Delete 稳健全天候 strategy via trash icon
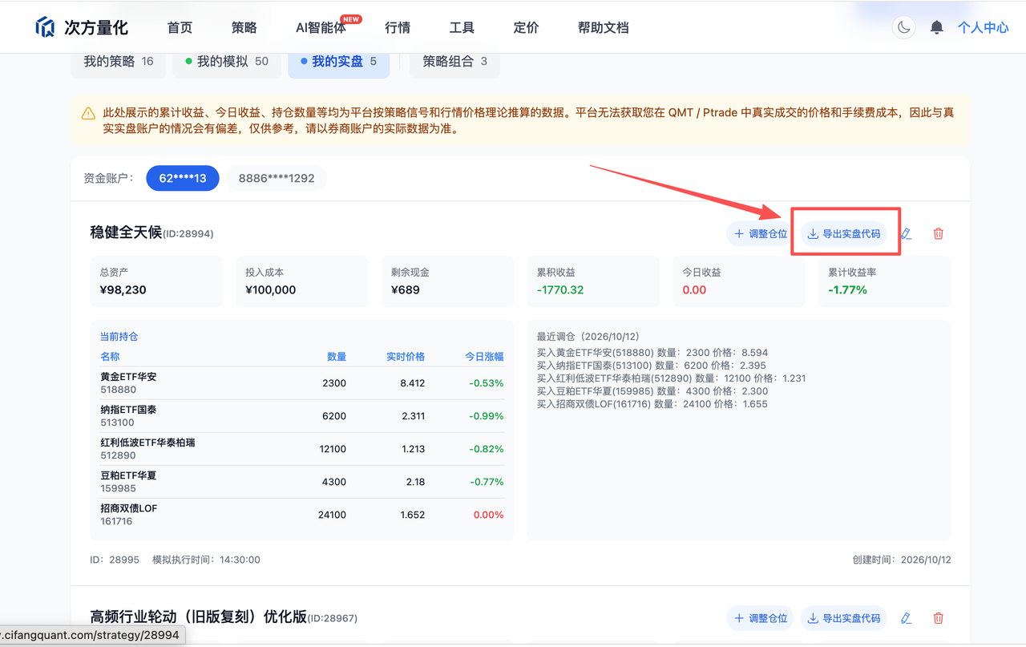1026x647 pixels. (x=939, y=234)
